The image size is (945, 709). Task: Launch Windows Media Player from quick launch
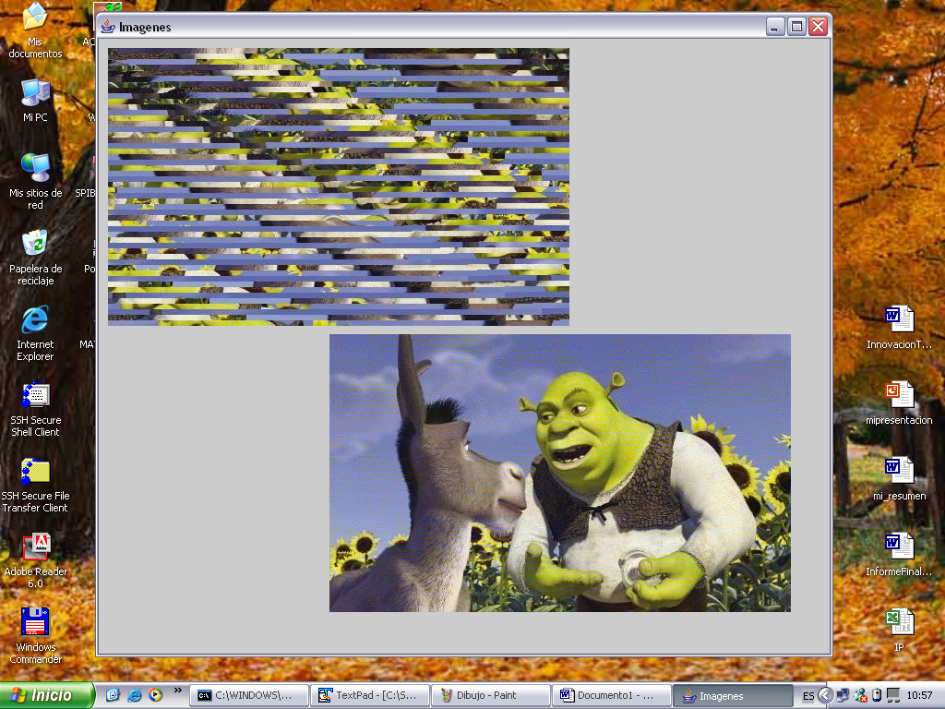(x=155, y=695)
